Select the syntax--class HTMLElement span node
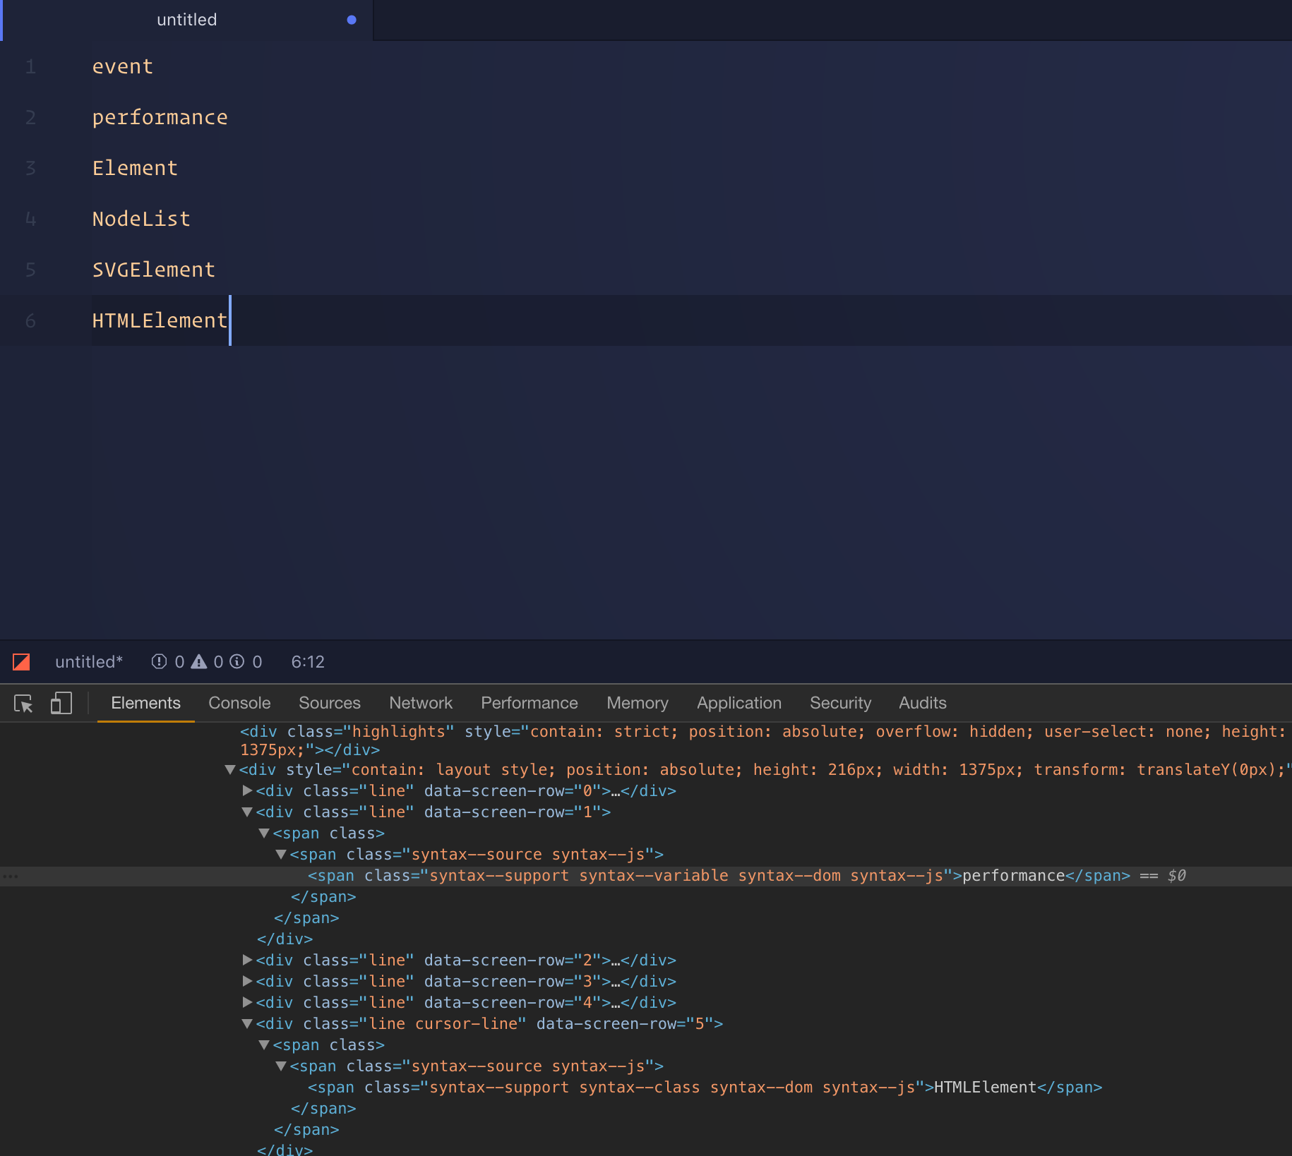Image resolution: width=1292 pixels, height=1156 pixels. [x=705, y=1088]
